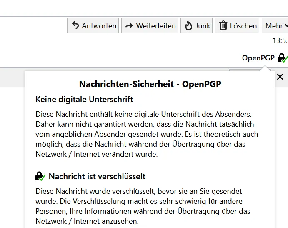
Task: Select the 'Keine digitale Unterschrift' heading
Action: (84, 99)
